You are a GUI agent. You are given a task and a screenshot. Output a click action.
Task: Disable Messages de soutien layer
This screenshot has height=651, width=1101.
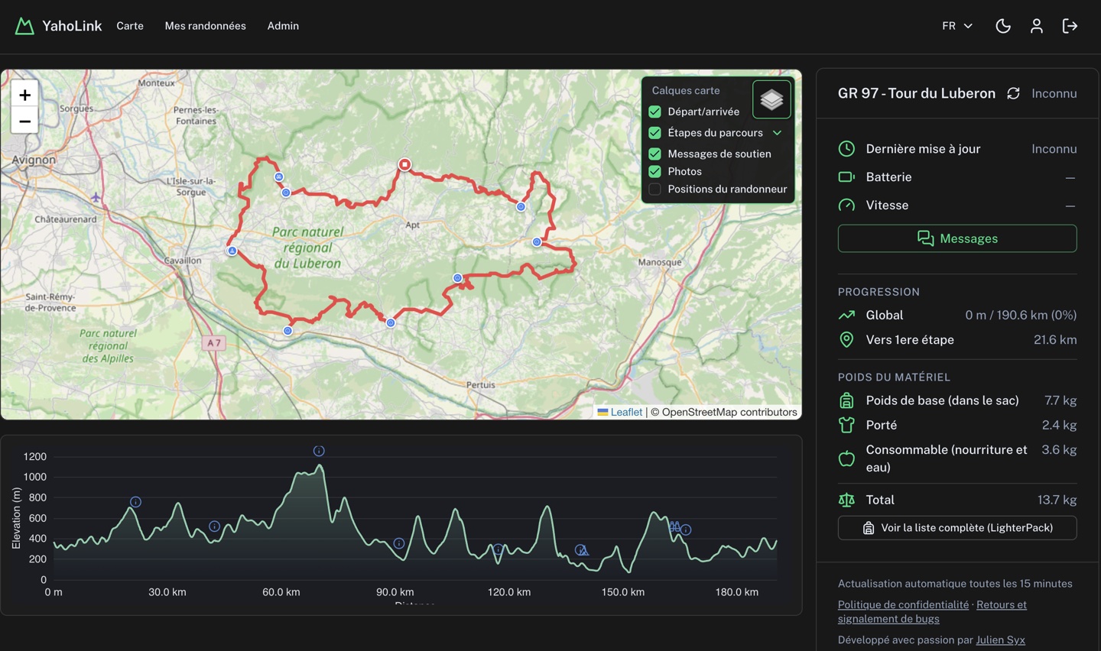coord(654,154)
